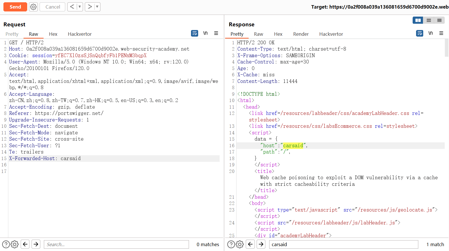Expand the back history dropdown arrow
This screenshot has width=449, height=251.
click(80, 7)
